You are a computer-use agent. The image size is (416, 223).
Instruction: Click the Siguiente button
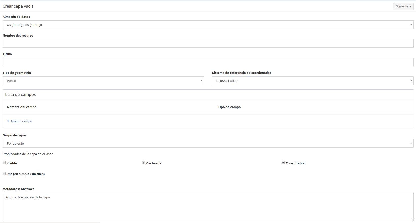(x=403, y=6)
